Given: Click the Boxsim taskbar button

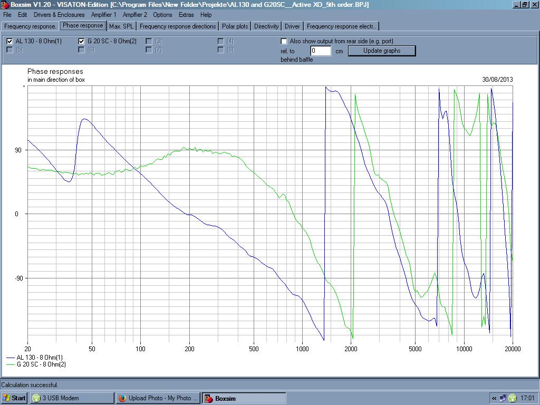Looking at the screenshot, I should click(244, 398).
